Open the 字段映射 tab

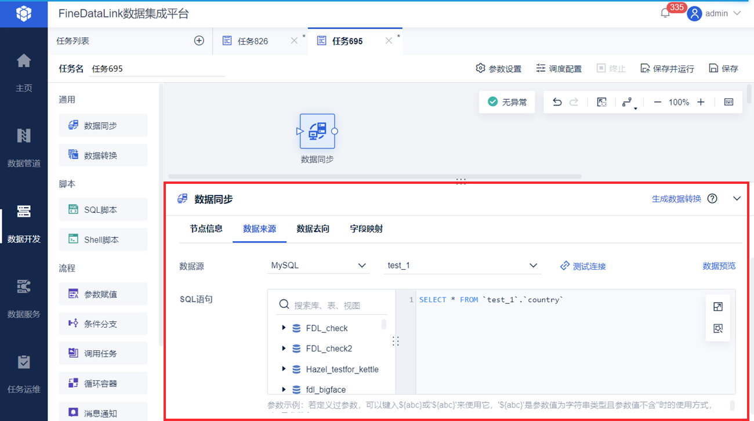[x=366, y=228]
